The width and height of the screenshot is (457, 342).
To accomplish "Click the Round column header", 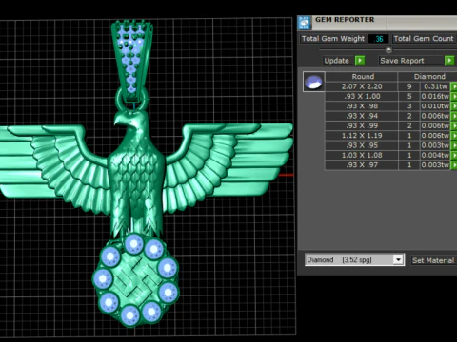I will (x=362, y=77).
